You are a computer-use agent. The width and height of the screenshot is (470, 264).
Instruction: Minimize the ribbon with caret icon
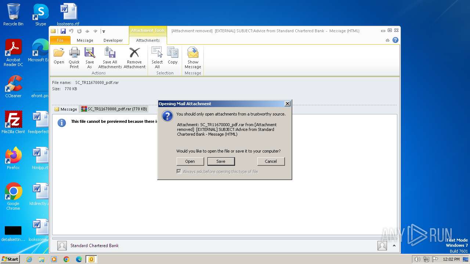387,40
